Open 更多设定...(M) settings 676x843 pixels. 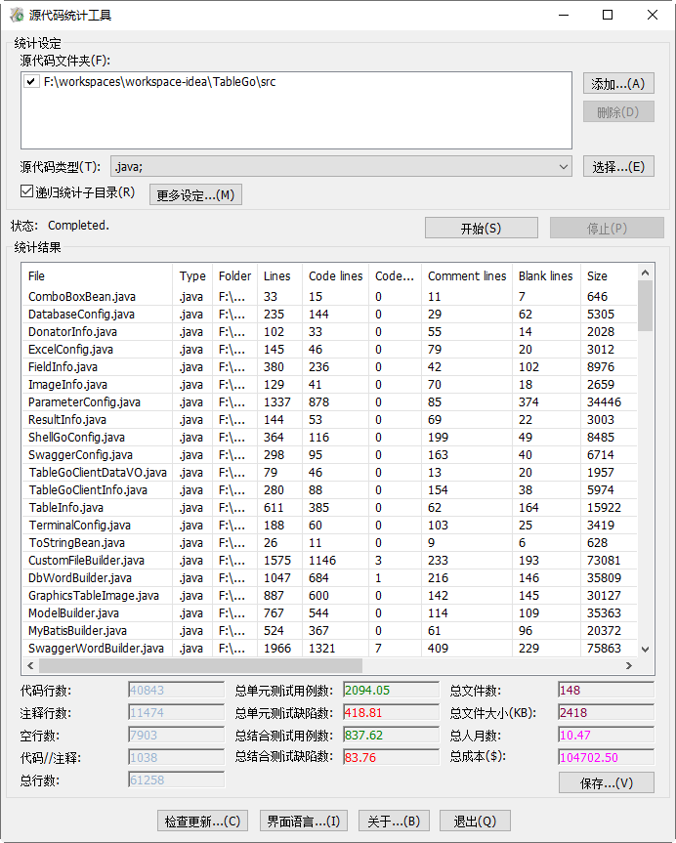pos(195,194)
